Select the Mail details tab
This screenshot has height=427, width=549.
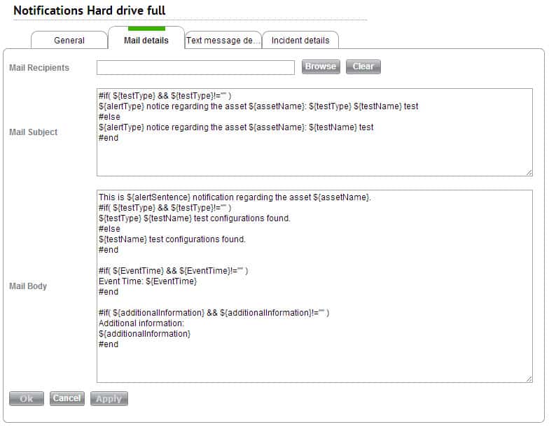(146, 41)
